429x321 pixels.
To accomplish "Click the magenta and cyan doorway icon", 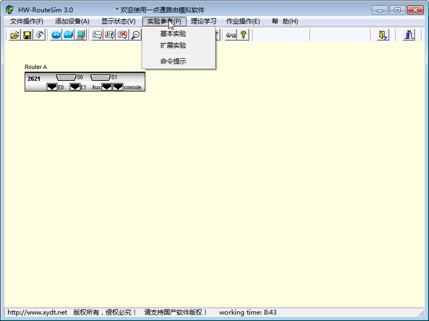I will coord(409,35).
